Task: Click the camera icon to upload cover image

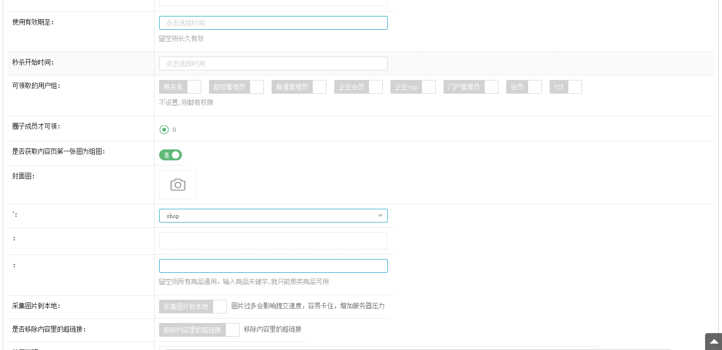Action: 178,185
